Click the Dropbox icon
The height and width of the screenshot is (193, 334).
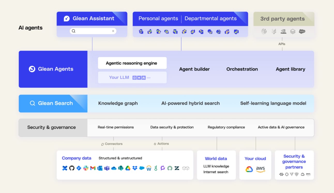click(135, 168)
